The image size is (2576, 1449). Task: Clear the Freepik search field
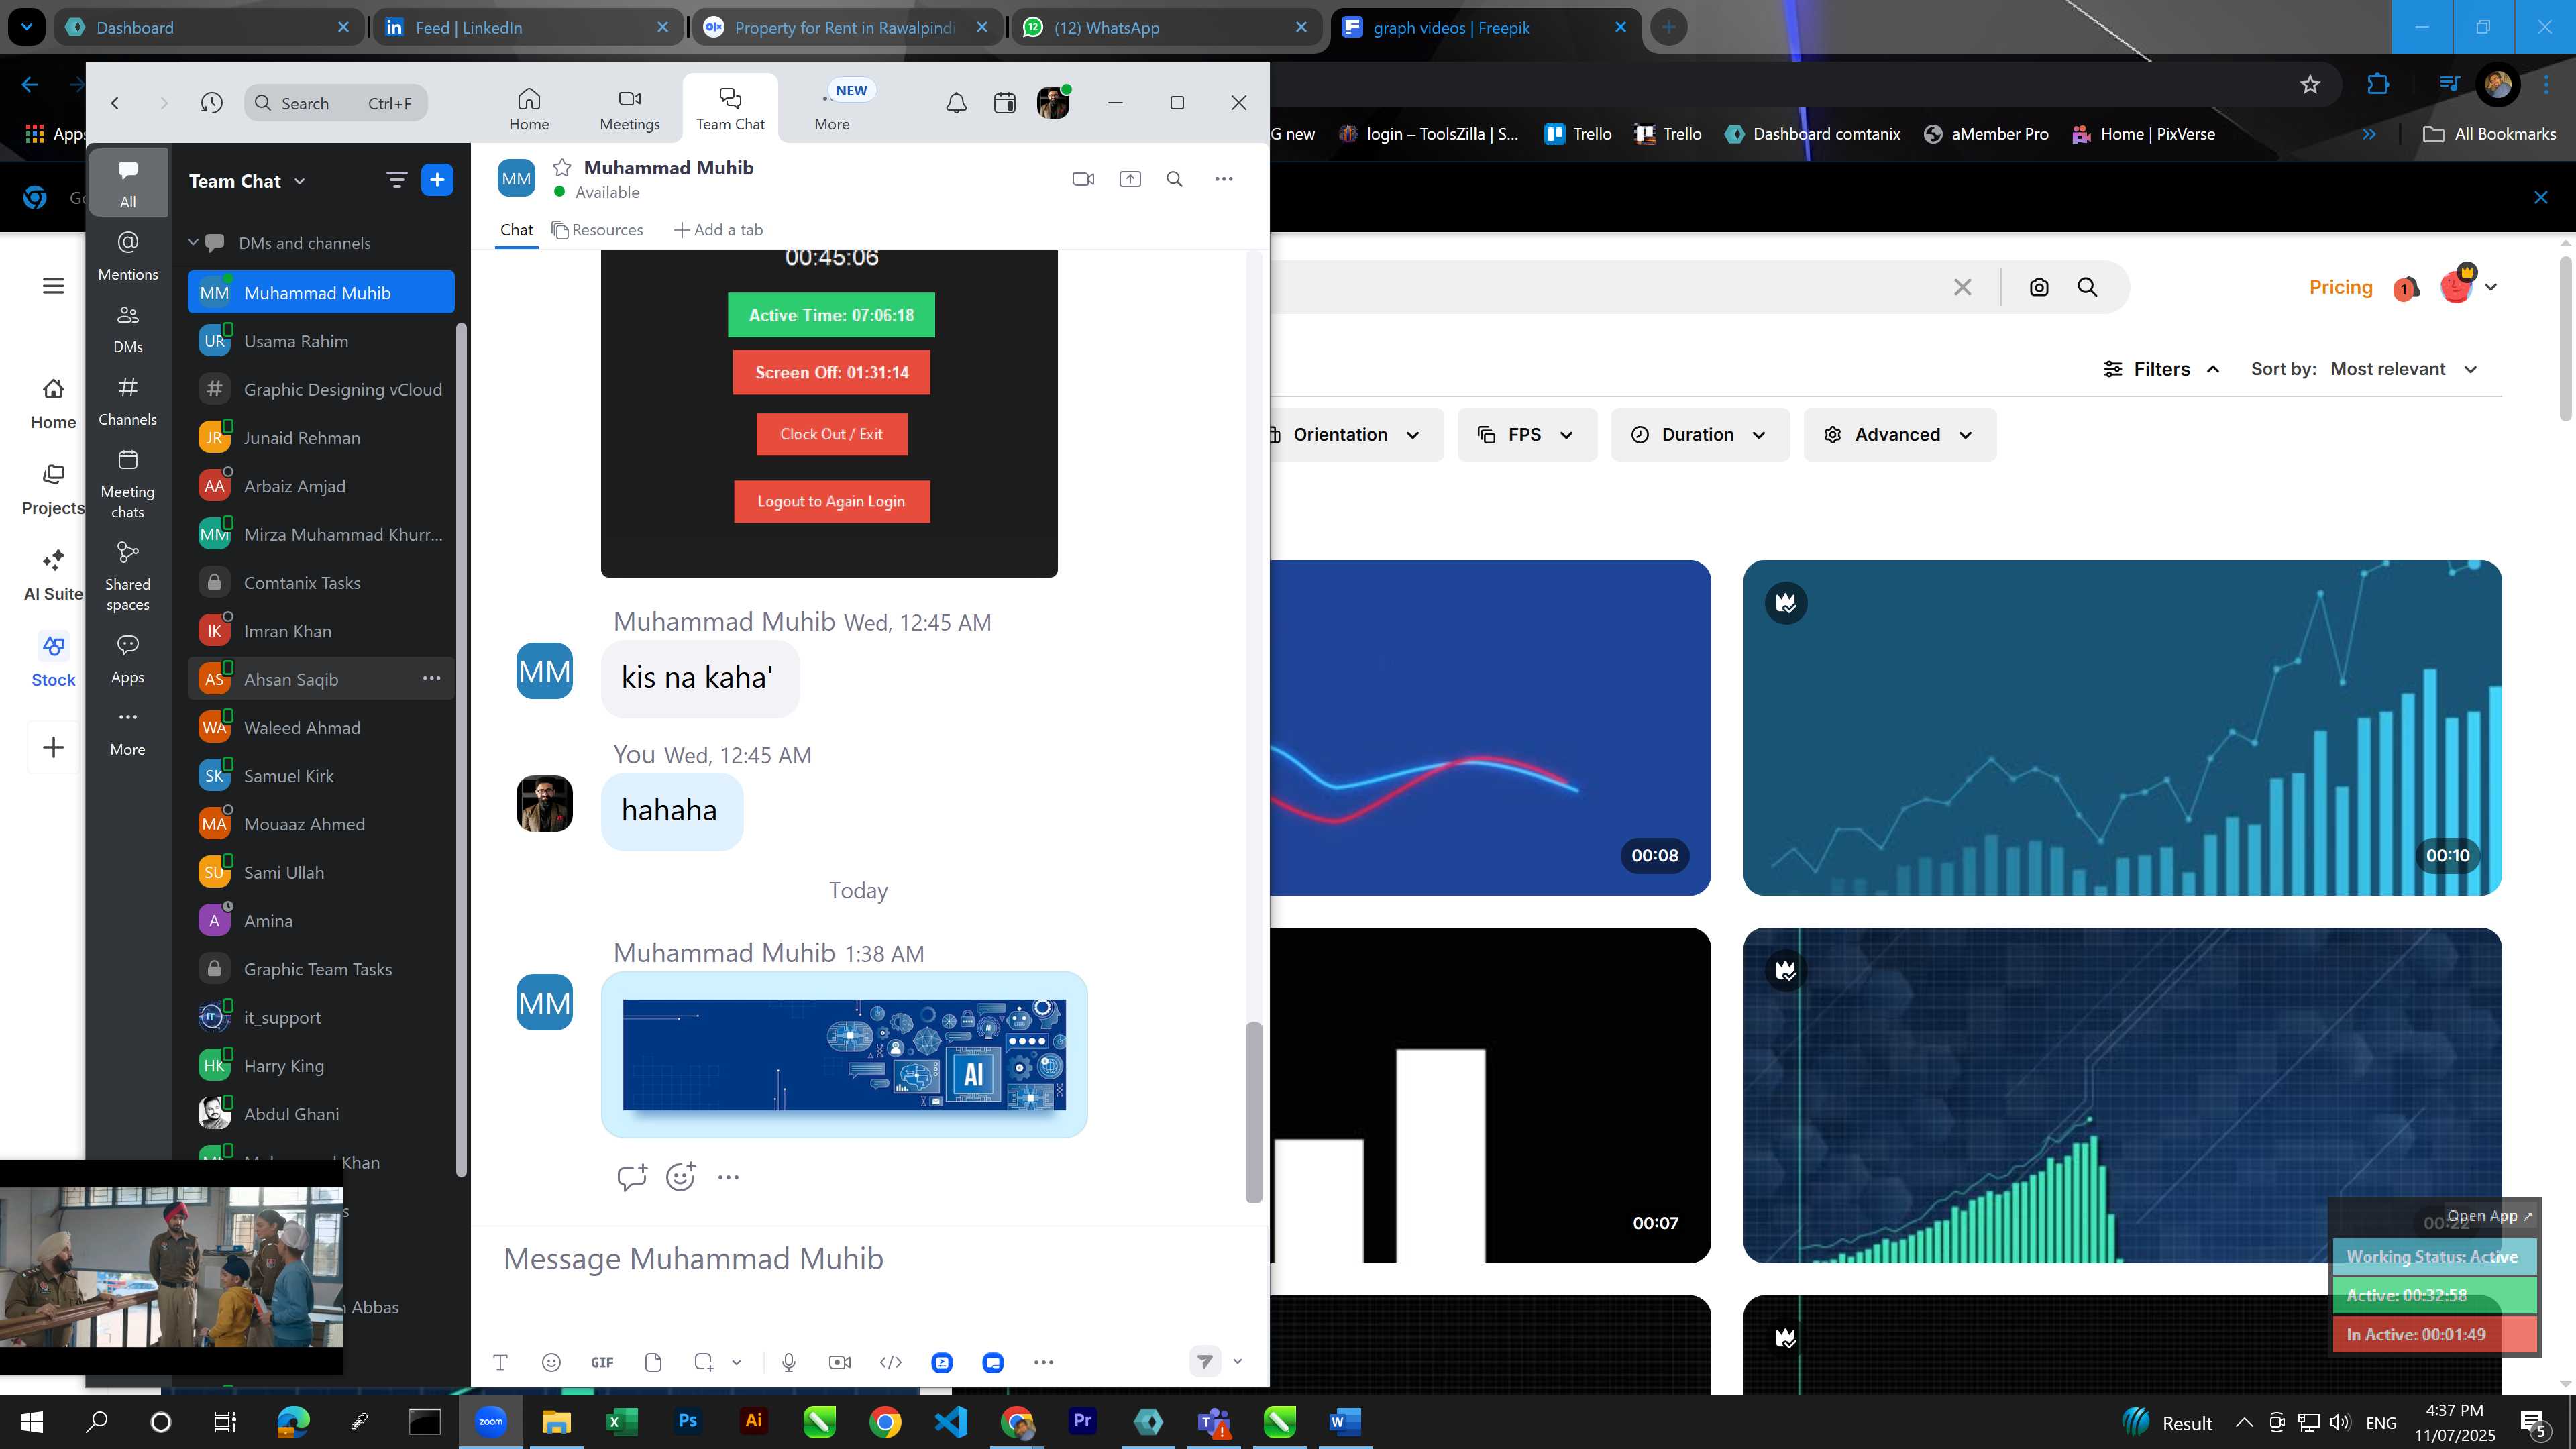[1963, 287]
